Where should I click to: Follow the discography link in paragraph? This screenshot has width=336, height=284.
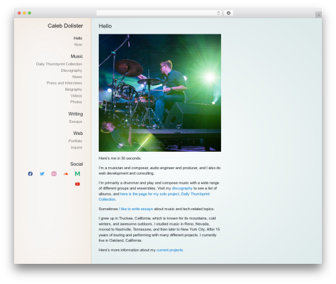[x=182, y=188]
